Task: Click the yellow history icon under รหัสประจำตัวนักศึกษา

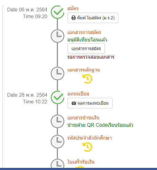Action: pyautogui.click(x=87, y=147)
